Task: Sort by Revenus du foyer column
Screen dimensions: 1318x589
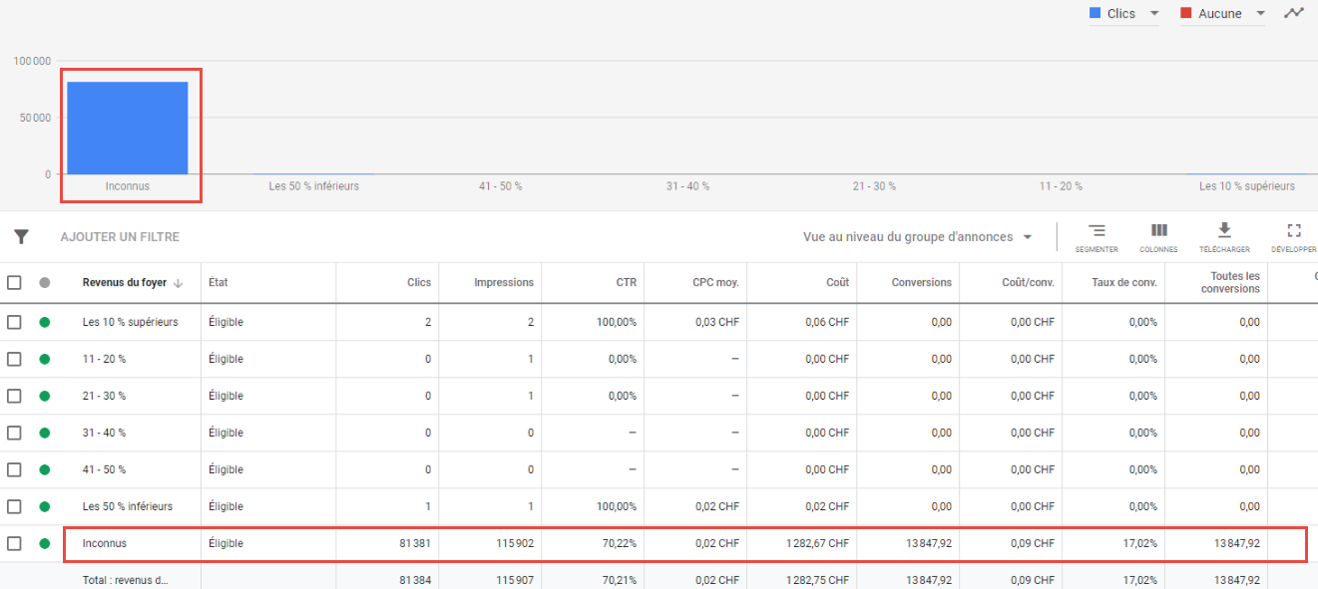Action: 125,283
